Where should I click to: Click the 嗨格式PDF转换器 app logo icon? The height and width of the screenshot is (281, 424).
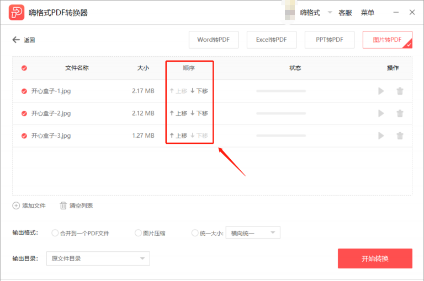(x=17, y=13)
